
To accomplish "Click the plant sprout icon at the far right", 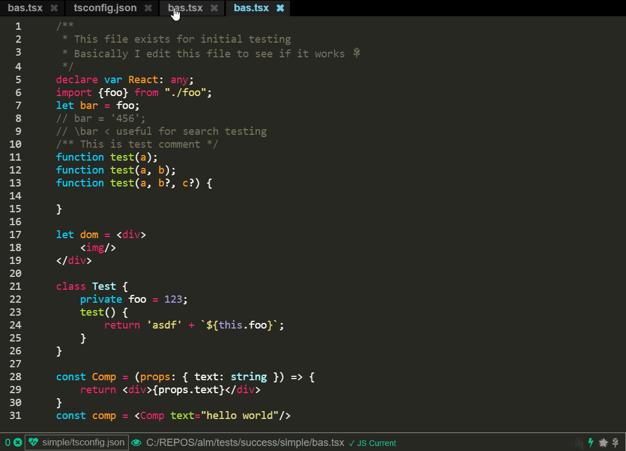I will point(615,442).
